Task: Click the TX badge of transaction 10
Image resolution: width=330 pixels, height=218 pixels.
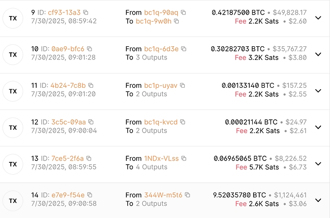Action: coord(13,55)
